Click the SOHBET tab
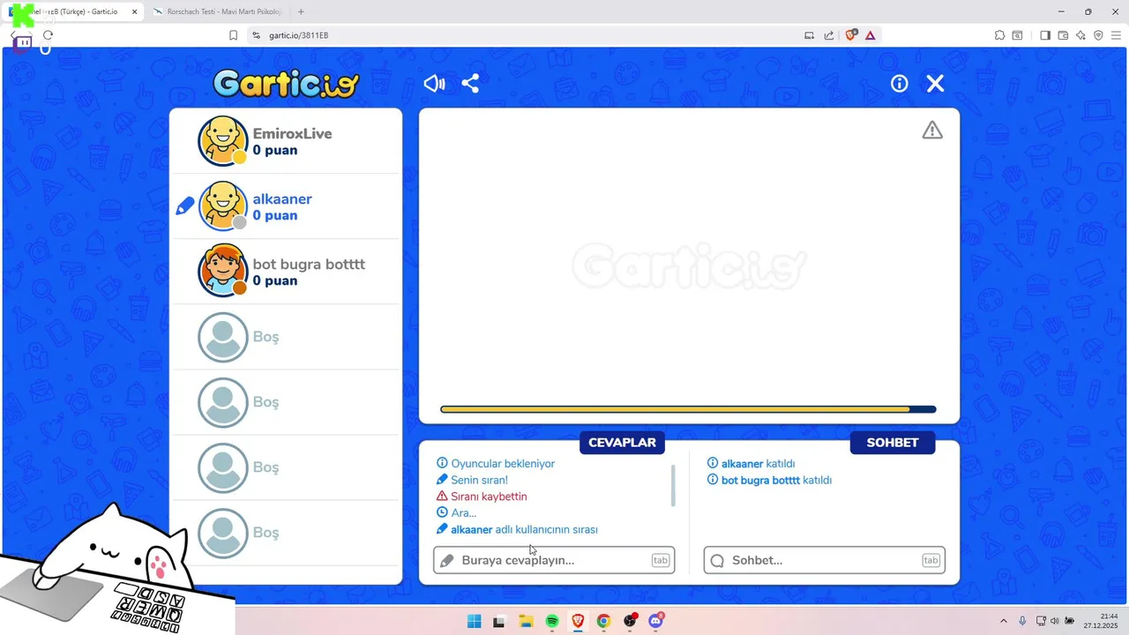This screenshot has width=1129, height=635. coord(893,443)
